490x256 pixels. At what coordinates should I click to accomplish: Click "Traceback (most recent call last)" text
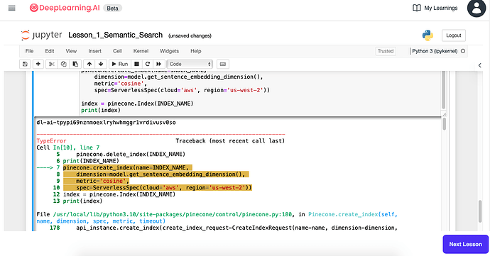pyautogui.click(x=230, y=141)
